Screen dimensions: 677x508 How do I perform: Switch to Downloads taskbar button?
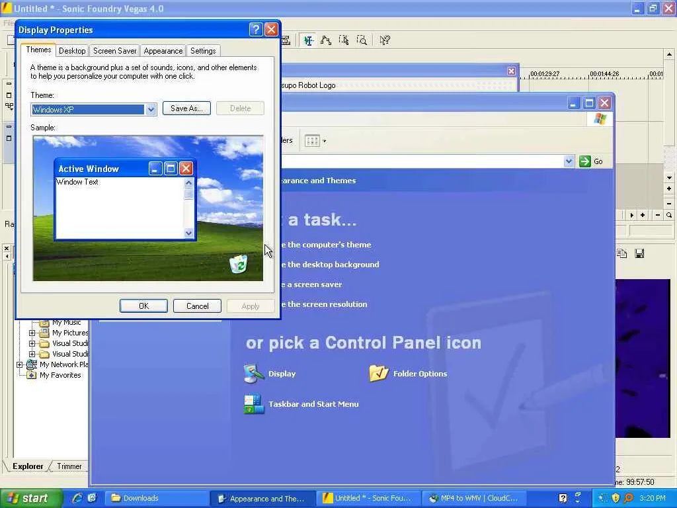click(156, 498)
